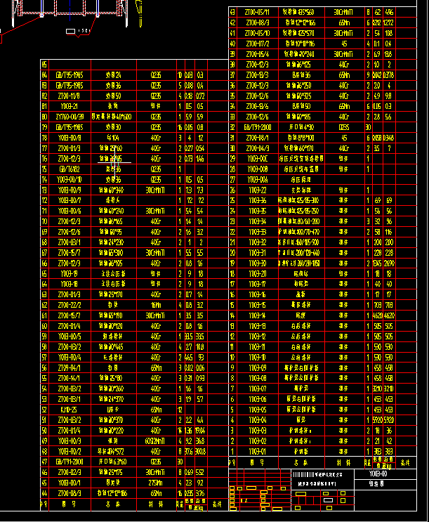Click YX08-00/5 code in row 59
429x522 pixels.
click(70, 337)
